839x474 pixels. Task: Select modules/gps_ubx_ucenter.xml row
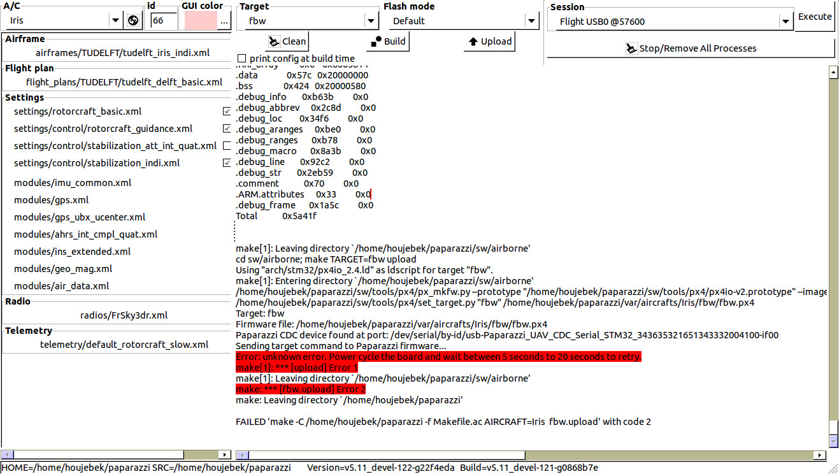[80, 217]
